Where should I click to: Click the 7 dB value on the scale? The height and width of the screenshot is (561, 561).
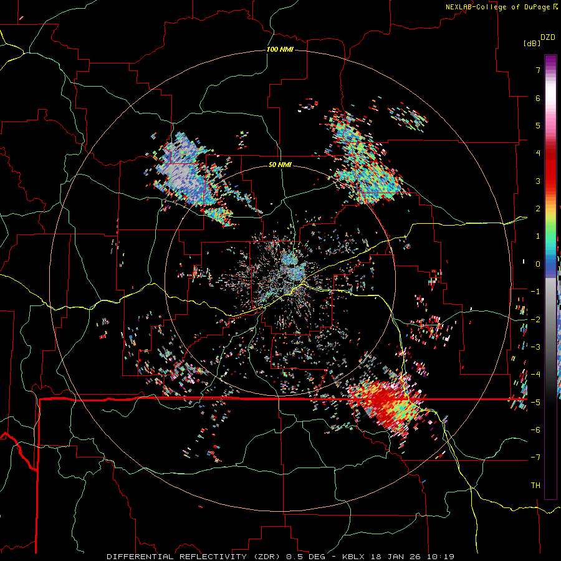(x=538, y=70)
